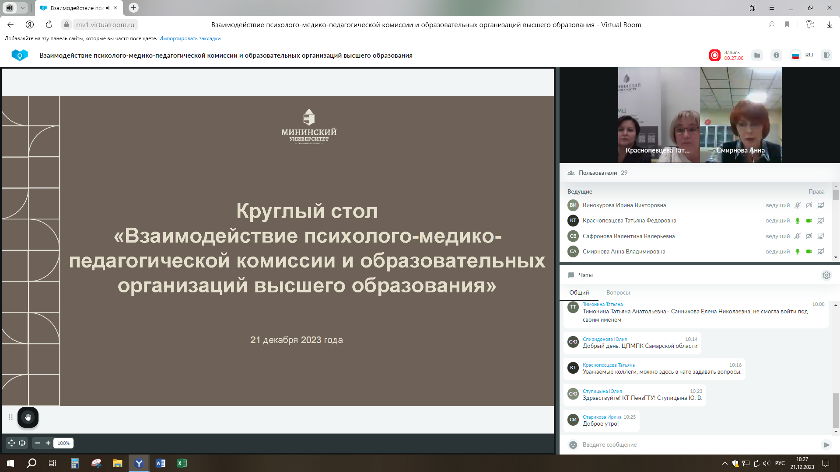Viewport: 840px width, 472px height.
Task: Toggle screen share for Смирнова Анна Владимировна
Action: [821, 252]
